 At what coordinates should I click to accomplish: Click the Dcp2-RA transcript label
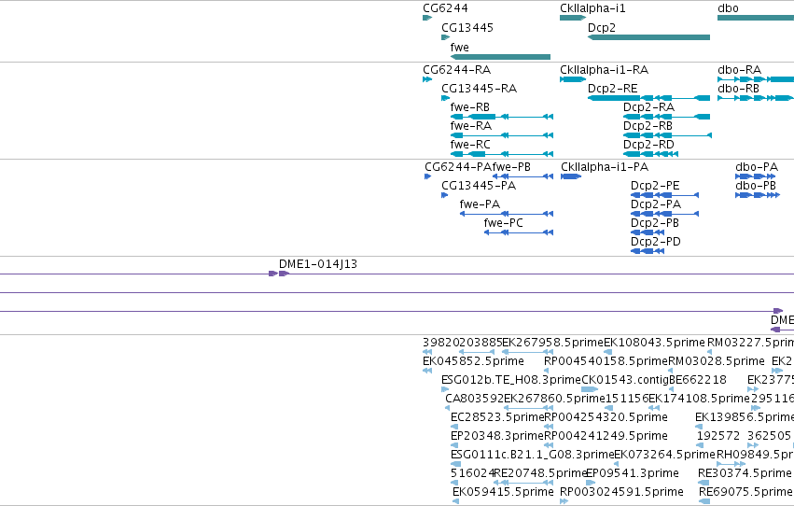[x=648, y=107]
